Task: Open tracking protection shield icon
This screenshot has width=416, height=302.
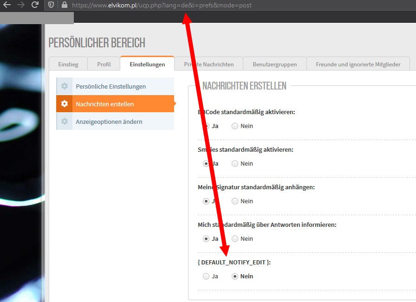Action: tap(51, 5)
